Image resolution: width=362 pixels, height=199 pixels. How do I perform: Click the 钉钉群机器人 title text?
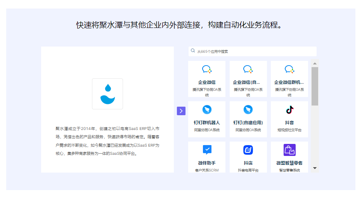point(207,123)
